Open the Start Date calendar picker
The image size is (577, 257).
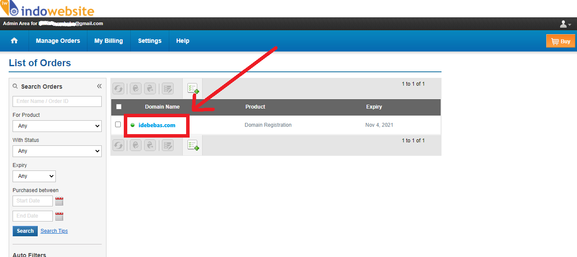pyautogui.click(x=59, y=201)
